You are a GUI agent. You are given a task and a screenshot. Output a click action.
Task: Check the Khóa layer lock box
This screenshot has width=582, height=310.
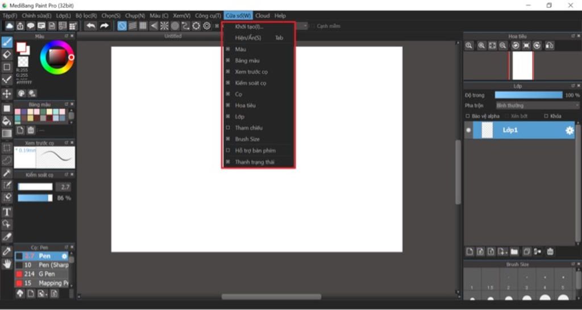[x=546, y=116]
